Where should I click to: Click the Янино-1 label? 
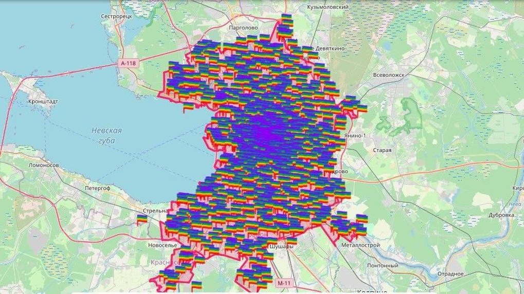355,136
